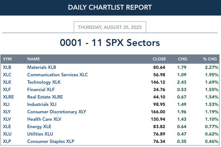Open the Real Estate XLRE link
This screenshot has height=147, width=221.
[x=45, y=97]
